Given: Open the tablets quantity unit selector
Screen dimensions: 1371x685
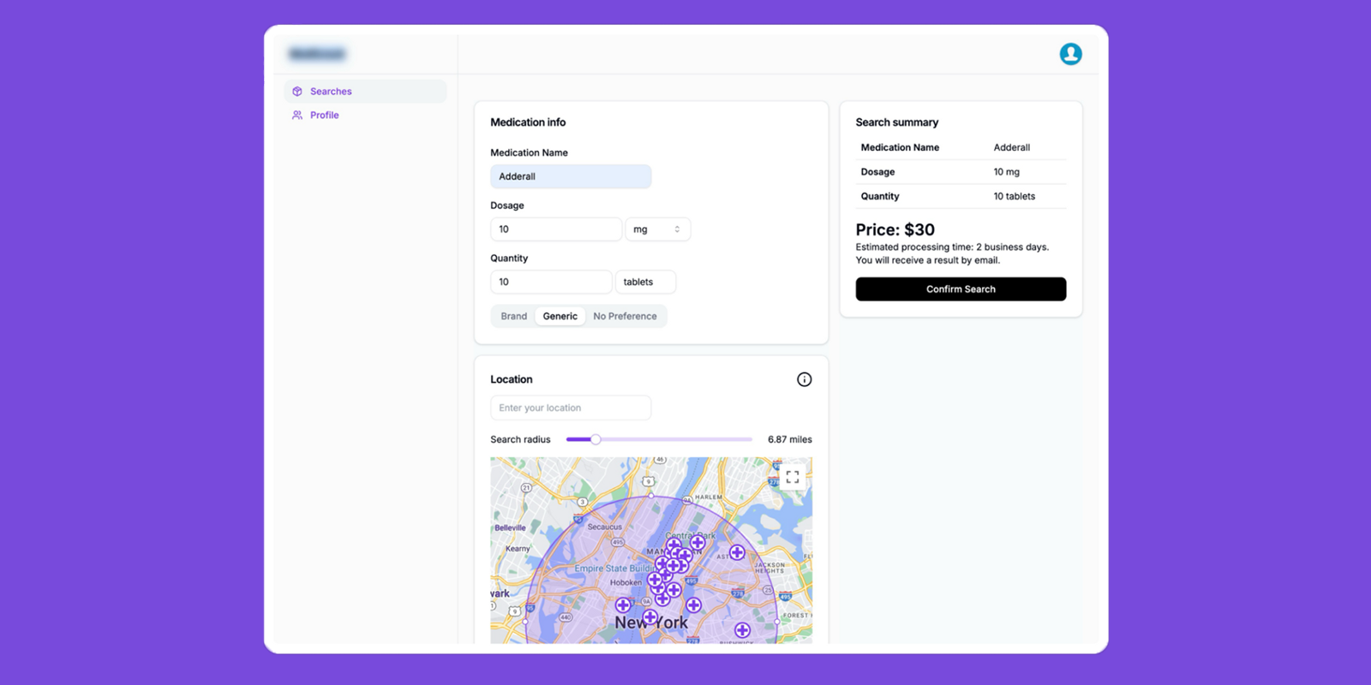Looking at the screenshot, I should (644, 282).
